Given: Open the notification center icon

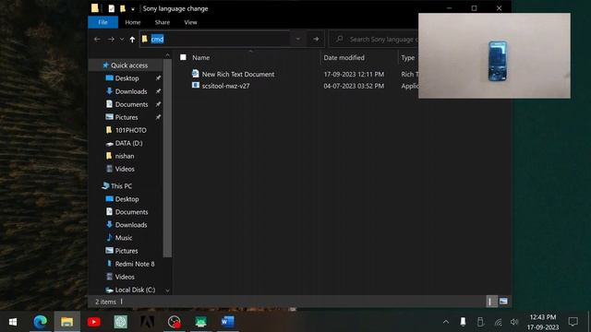Looking at the screenshot, I should (x=573, y=322).
